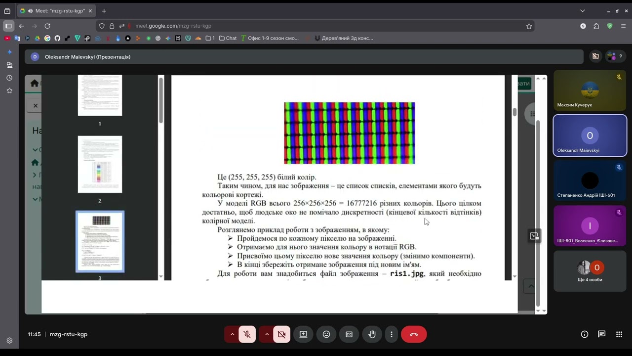This screenshot has width=632, height=356.
Task: Send an emoji reaction
Action: coord(326,334)
